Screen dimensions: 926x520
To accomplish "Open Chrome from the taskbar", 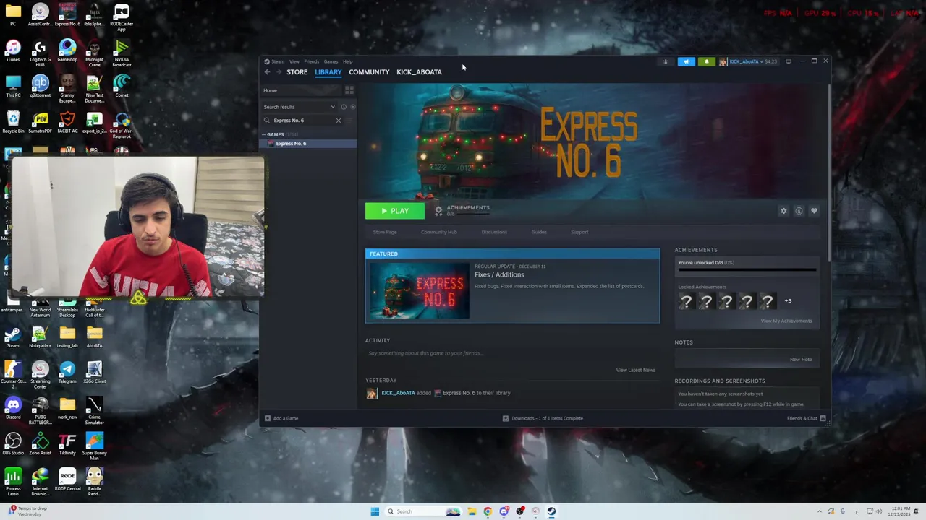I will [x=488, y=511].
